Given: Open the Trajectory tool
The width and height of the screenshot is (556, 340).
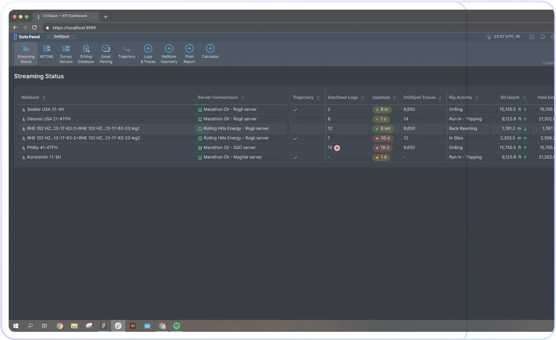Looking at the screenshot, I should point(127,52).
